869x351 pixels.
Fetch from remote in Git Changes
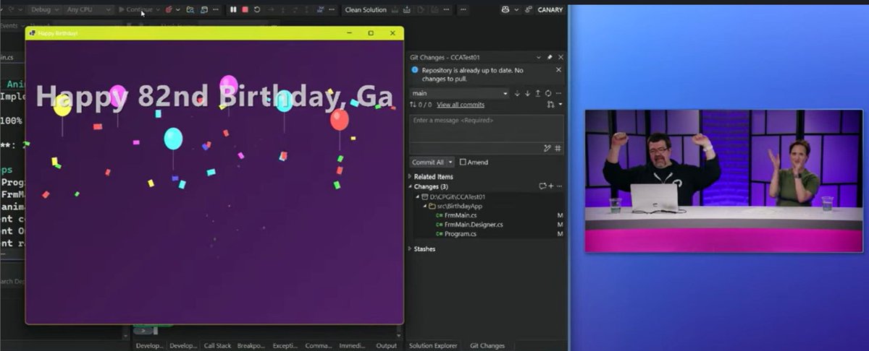click(517, 93)
